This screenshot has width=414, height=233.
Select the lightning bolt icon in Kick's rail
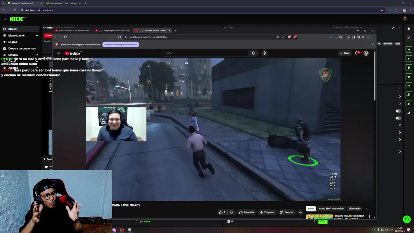coord(409,59)
